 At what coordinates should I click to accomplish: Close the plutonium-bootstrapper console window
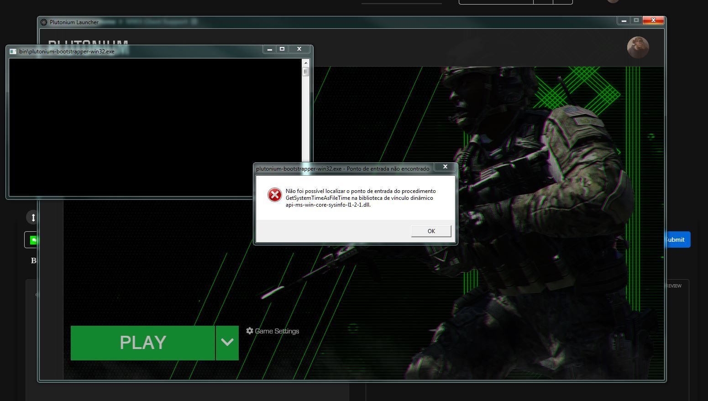299,49
